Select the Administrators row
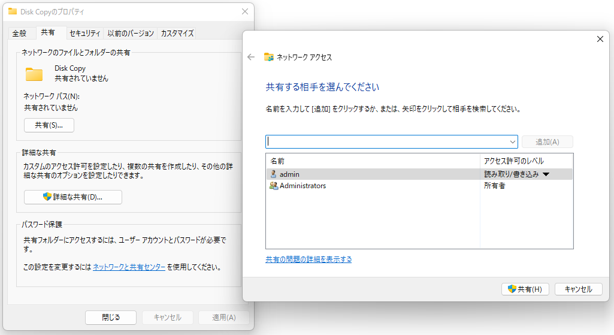The image size is (614, 335). point(419,186)
